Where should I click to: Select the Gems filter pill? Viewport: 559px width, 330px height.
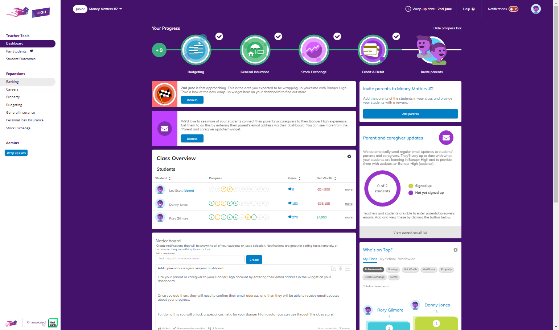tap(394, 277)
